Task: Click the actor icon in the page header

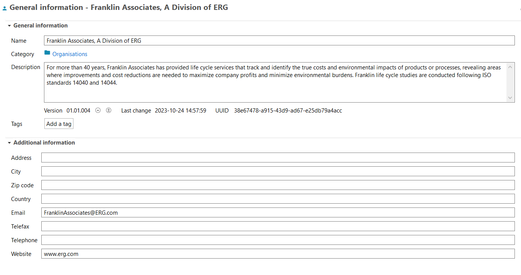Action: (5, 8)
